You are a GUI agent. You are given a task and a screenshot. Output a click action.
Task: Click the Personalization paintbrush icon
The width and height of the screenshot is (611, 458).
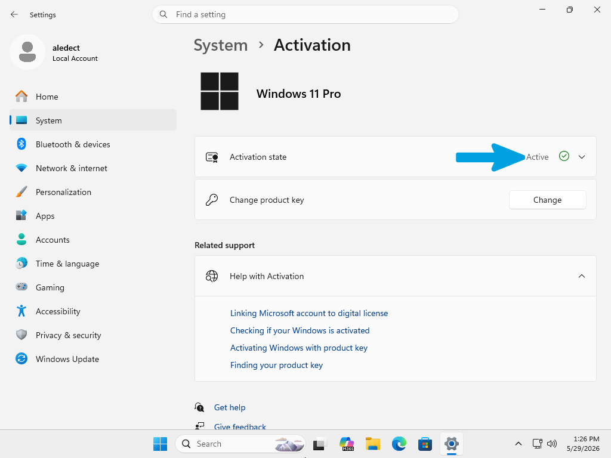21,191
